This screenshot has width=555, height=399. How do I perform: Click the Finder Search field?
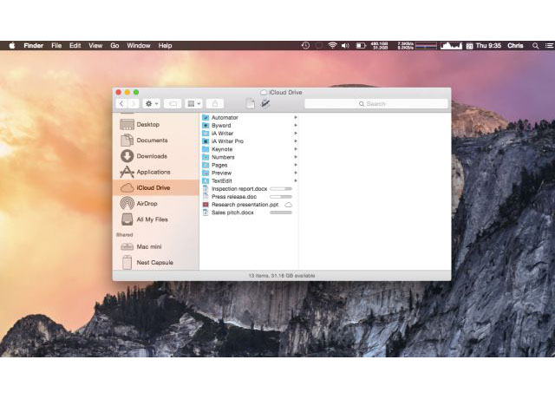(376, 104)
